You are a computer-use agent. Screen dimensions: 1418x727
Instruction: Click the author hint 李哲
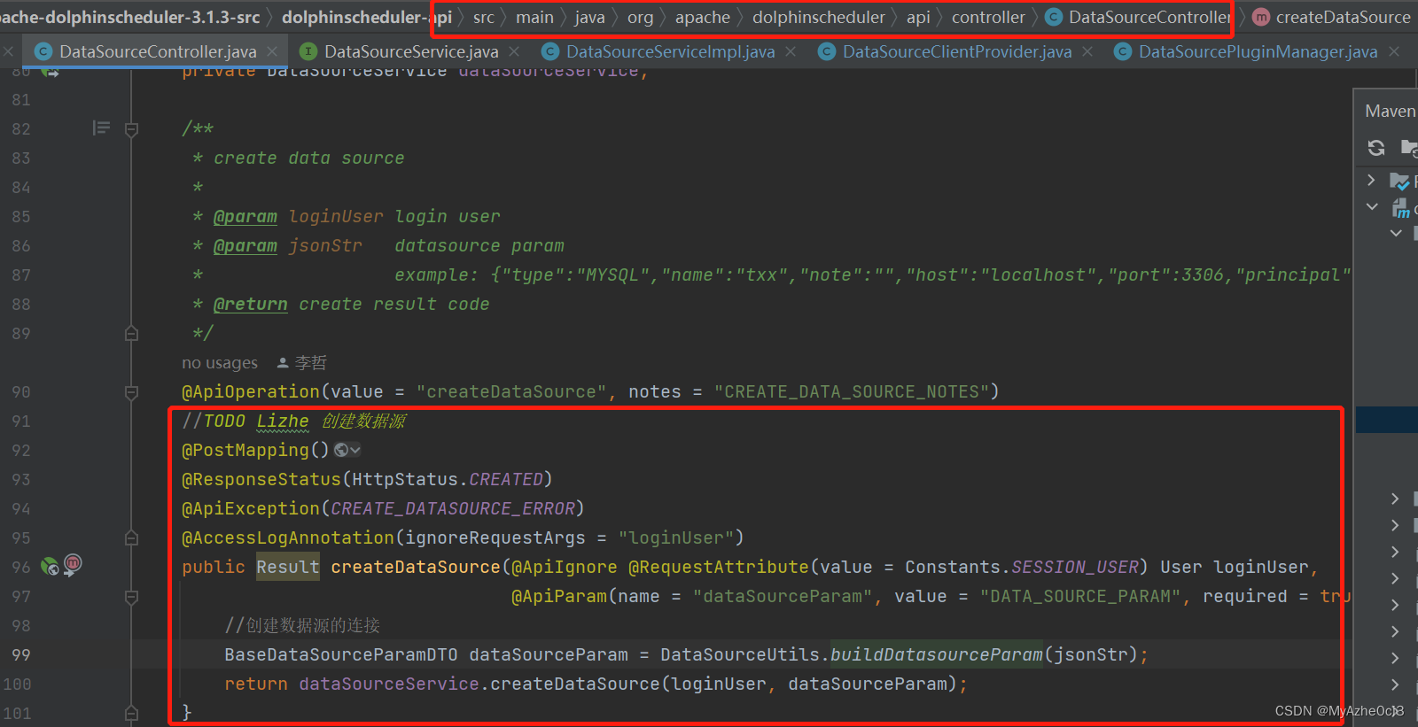click(310, 362)
